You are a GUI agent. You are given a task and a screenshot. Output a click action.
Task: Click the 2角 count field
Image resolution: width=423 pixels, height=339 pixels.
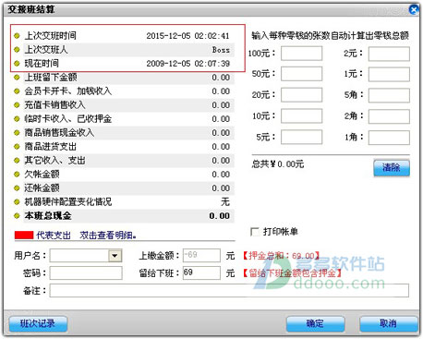(x=389, y=116)
